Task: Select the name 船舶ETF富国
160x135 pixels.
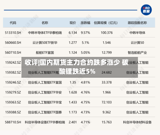Action: (x=45, y=52)
